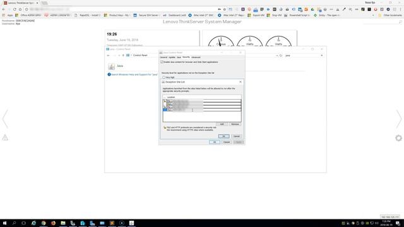The width and height of the screenshot is (404, 227).
Task: Click Cancel in the Exception Site List dialog
Action: pos(236,136)
